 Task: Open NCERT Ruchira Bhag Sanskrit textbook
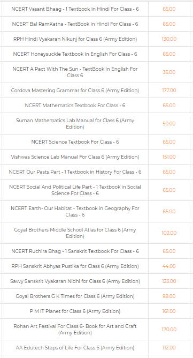point(75,251)
